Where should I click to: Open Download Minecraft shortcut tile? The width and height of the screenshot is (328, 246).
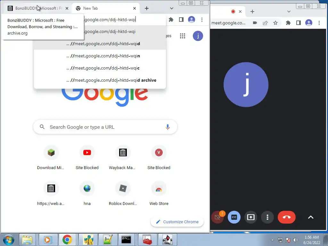(51, 158)
